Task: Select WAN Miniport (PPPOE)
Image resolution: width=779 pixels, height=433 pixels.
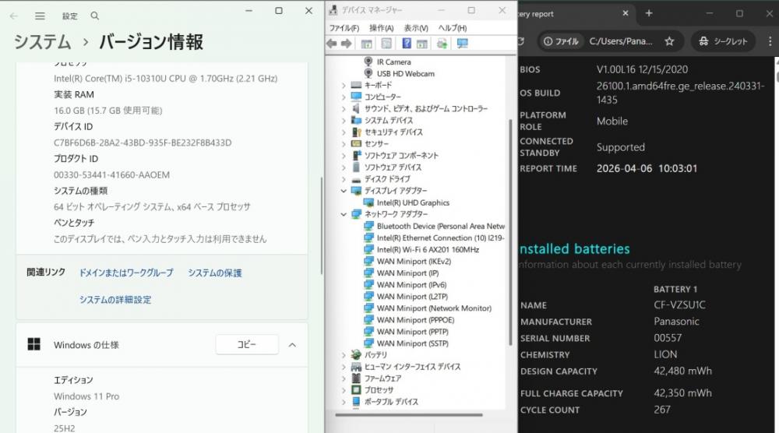Action: point(415,320)
